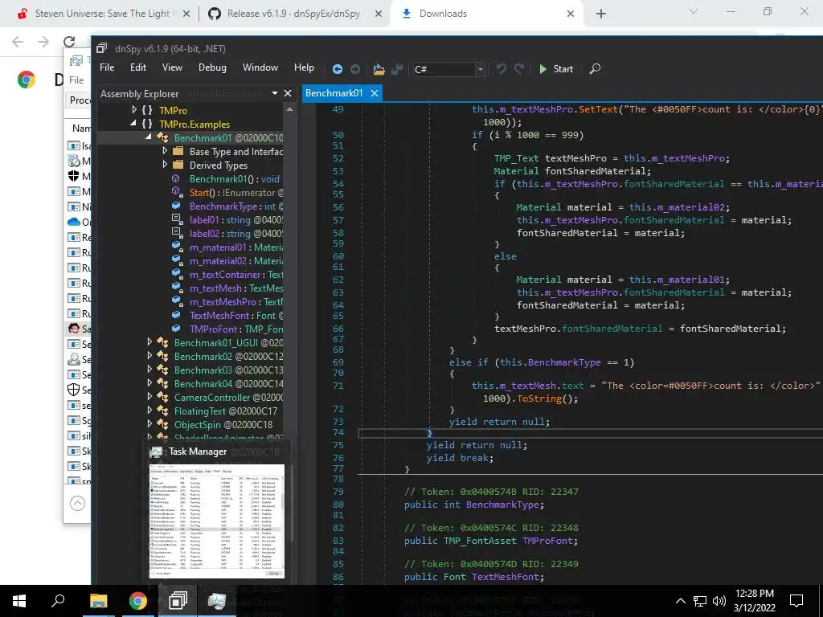Viewport: 823px width, 617px height.
Task: Click the fontSharedMaterial property on line 66
Action: pyautogui.click(x=612, y=329)
